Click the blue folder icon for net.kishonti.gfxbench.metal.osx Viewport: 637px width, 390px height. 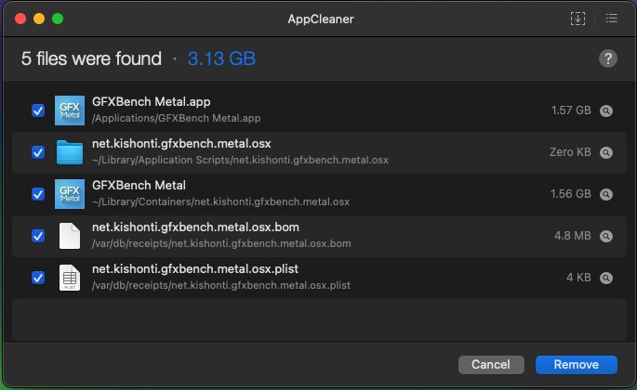[x=70, y=152]
